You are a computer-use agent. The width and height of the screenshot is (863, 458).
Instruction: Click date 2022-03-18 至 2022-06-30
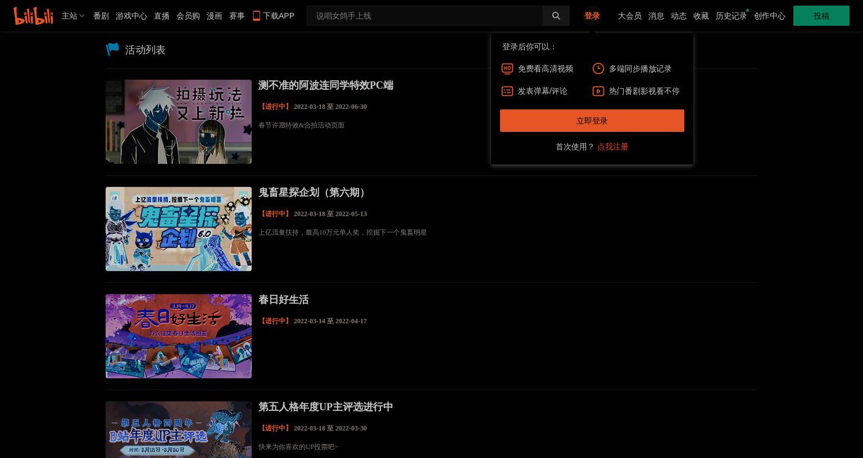click(x=330, y=107)
